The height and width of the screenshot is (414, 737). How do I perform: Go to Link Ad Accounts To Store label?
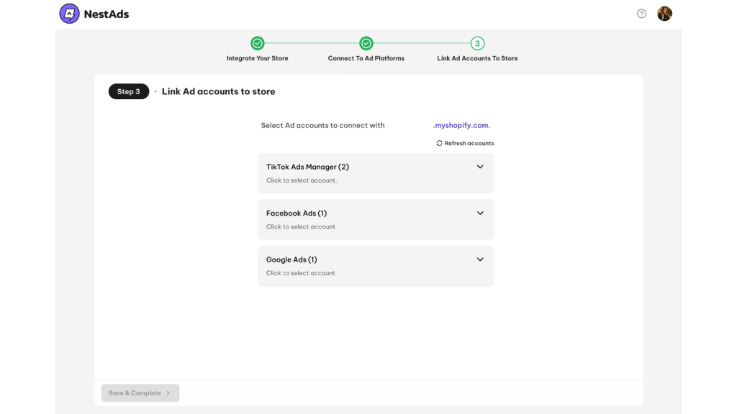click(x=478, y=58)
